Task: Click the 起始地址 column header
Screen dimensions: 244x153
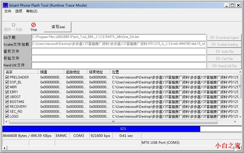Action: tap(75, 72)
